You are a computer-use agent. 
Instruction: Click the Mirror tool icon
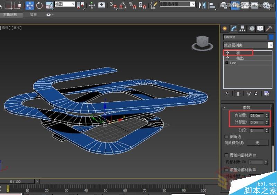click(x=203, y=5)
